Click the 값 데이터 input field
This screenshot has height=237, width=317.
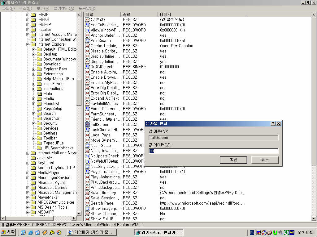click(x=213, y=151)
